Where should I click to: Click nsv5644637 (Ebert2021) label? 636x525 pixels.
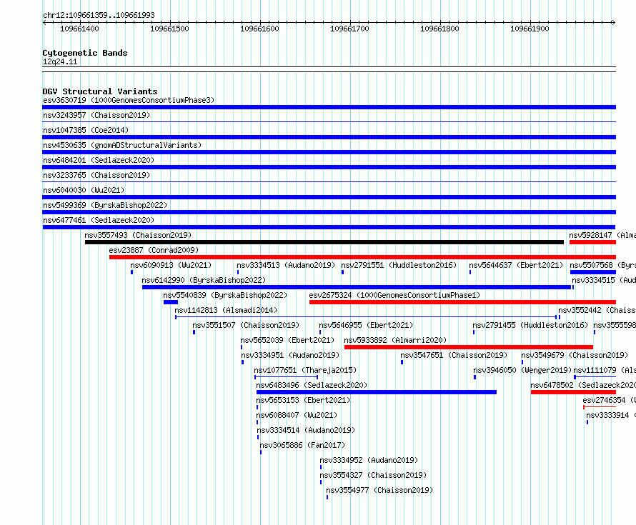[x=516, y=265]
